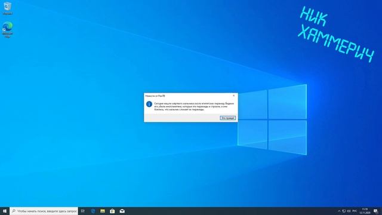Open File Explorer from the taskbar
This screenshot has width=382, height=215.
click(103, 211)
